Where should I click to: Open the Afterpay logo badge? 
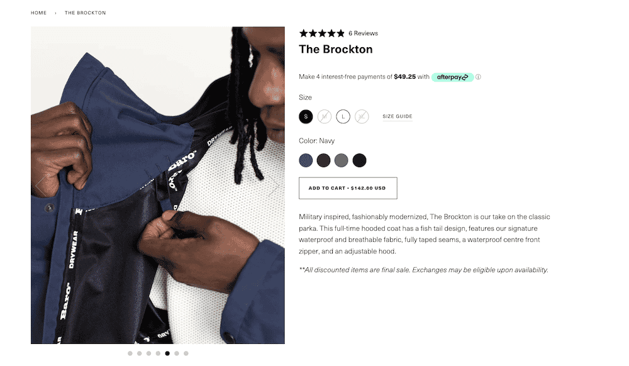point(452,77)
